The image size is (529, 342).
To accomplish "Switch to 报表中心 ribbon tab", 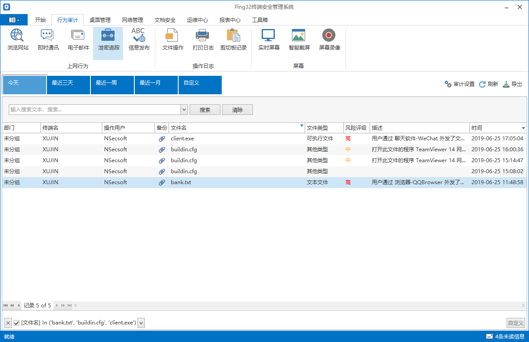I will coord(230,20).
